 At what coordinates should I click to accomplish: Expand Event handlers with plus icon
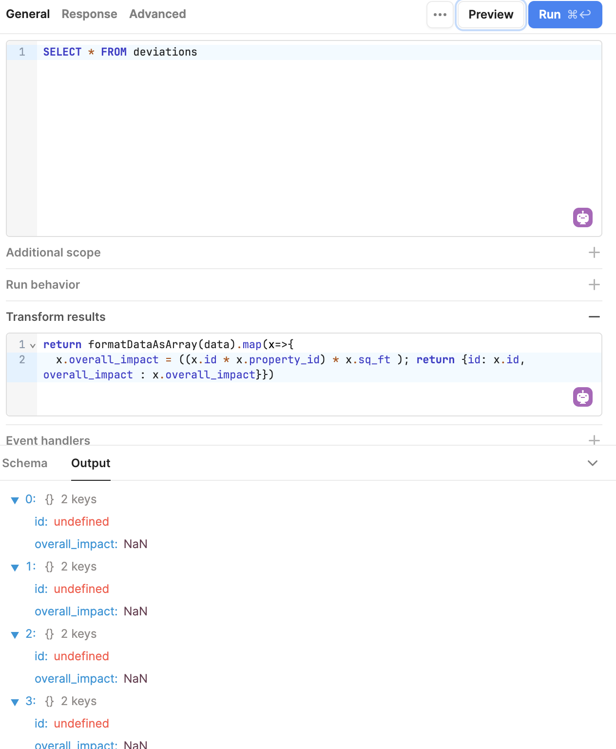pos(594,440)
